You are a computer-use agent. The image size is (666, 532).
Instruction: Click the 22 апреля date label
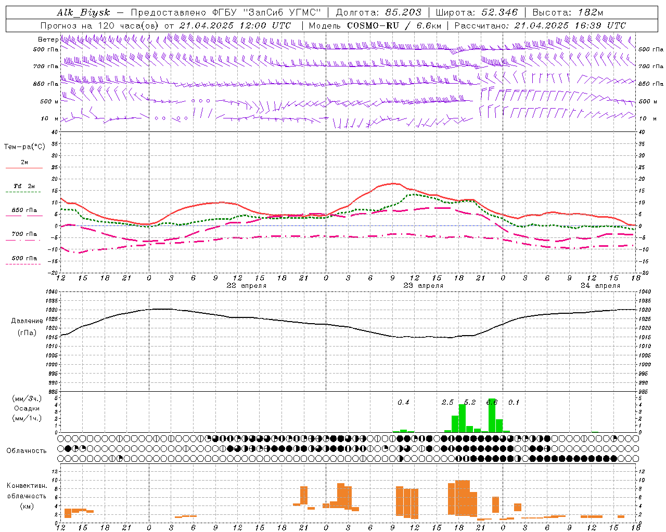(x=247, y=286)
